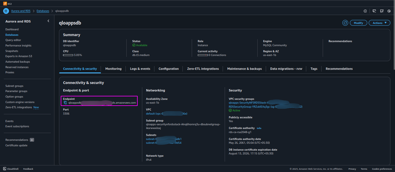Click the Modify button
This screenshot has width=395, height=172.
click(358, 23)
